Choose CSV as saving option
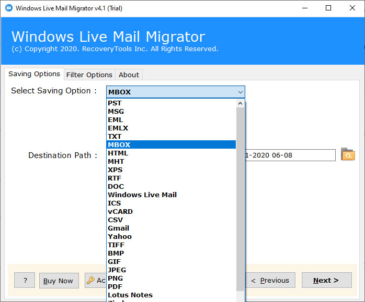365x302 pixels. [171, 220]
